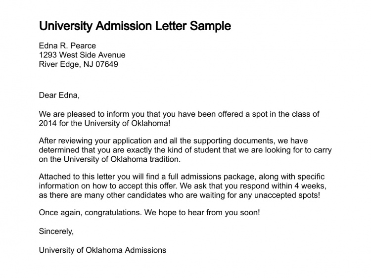The width and height of the screenshot is (371, 278).
Task: Click the heading 'University Admission Letter Sample'
Action: [x=135, y=26]
